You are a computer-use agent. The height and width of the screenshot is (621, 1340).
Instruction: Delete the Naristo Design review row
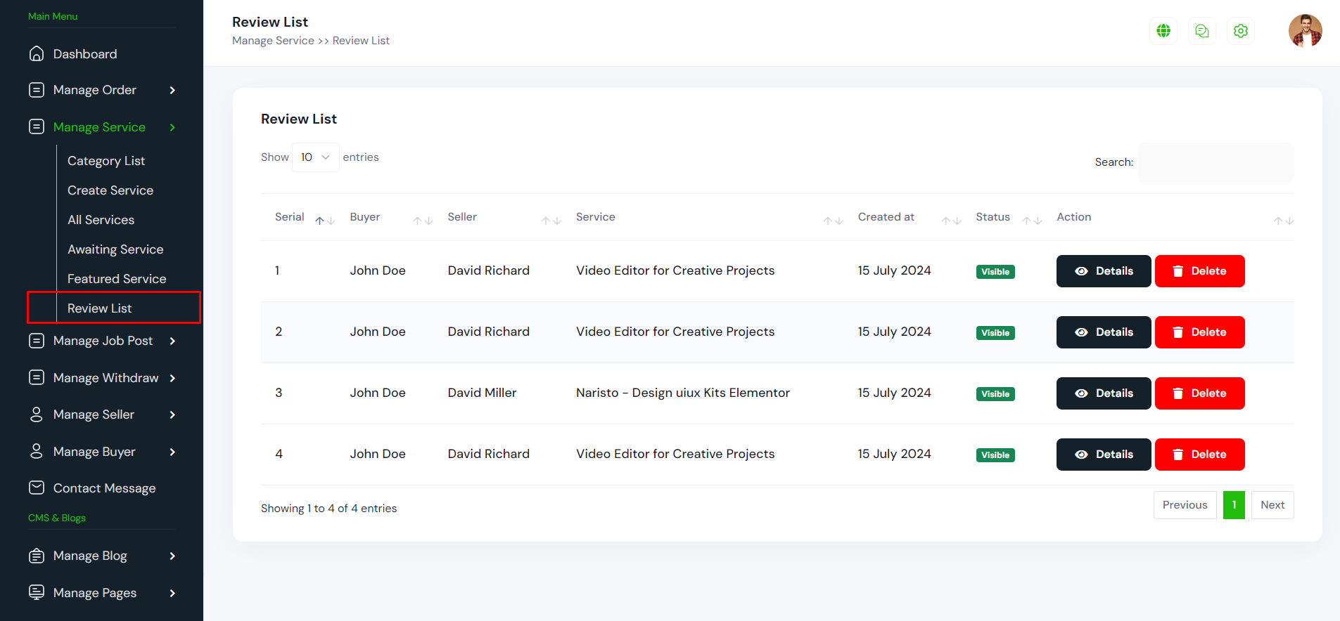1199,393
